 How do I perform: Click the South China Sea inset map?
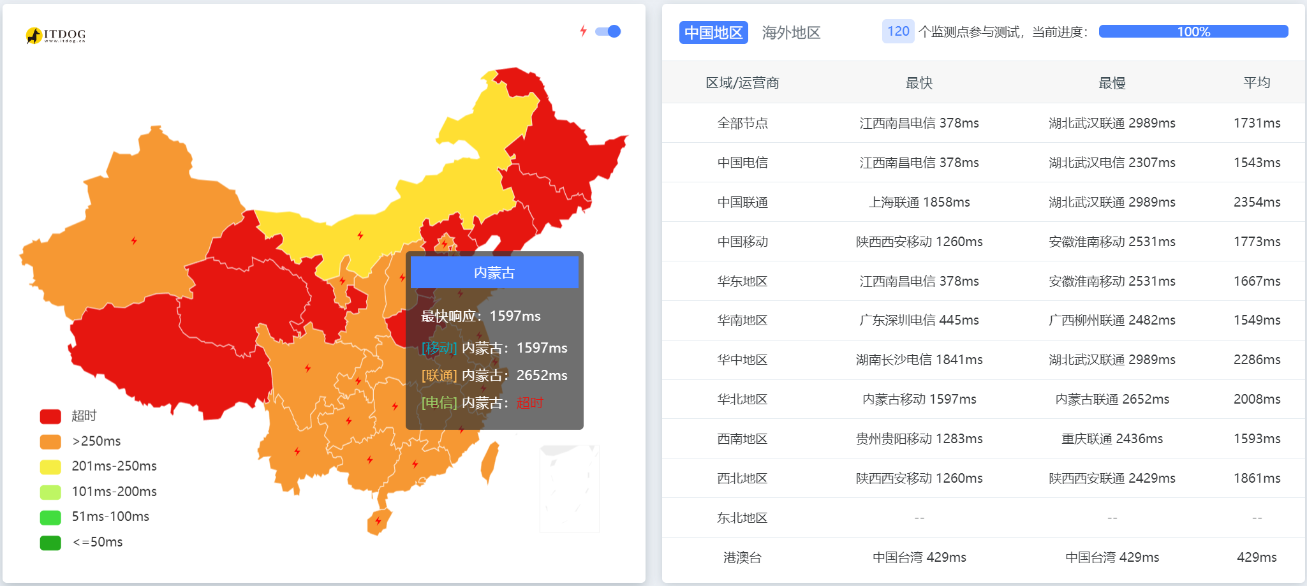[x=569, y=488]
